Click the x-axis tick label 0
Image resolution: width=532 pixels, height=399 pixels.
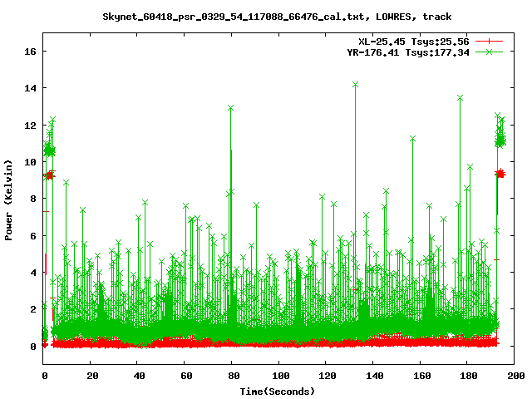pos(45,376)
